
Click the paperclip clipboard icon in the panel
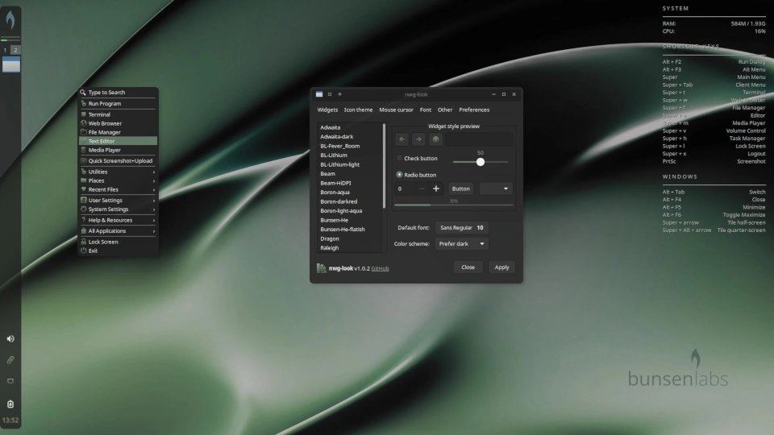10,360
